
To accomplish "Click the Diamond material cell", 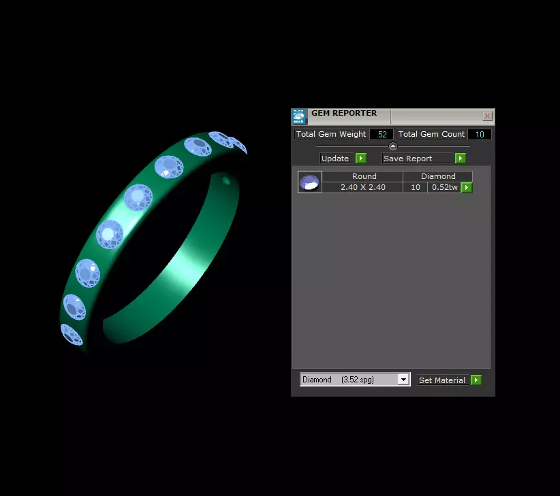I will pyautogui.click(x=438, y=176).
